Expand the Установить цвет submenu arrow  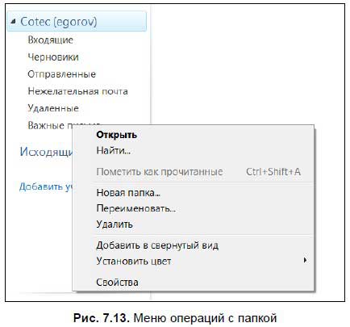305,260
